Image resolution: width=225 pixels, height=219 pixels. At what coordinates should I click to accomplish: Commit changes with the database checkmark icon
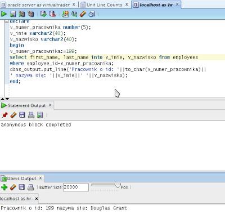[43, 14]
